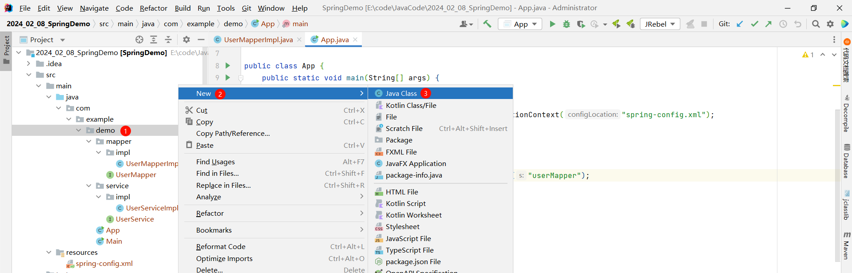Open editor tabs three-dot menu
Viewport: 852px width, 273px height.
pos(834,40)
